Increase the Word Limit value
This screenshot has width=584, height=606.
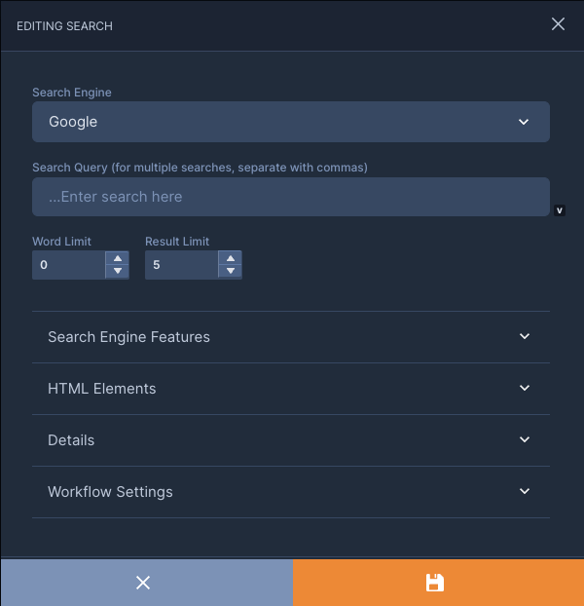click(x=118, y=258)
